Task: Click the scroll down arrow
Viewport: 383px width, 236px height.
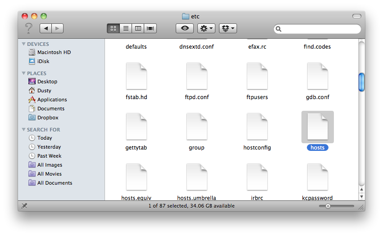Action: pos(361,196)
